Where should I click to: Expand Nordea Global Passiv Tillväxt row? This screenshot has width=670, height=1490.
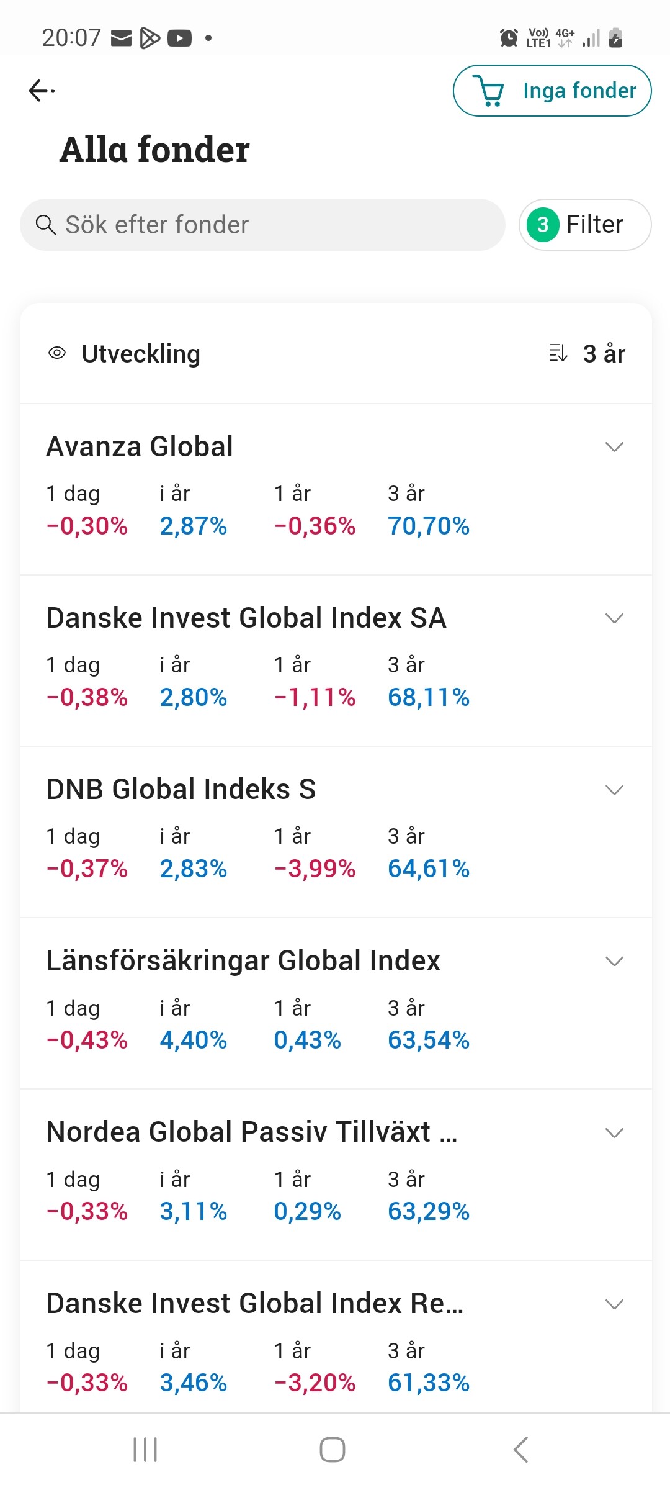(614, 1132)
